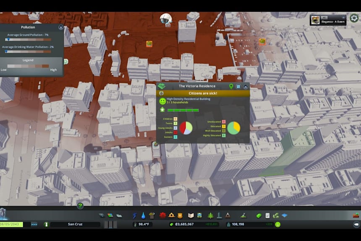Open the Landscaping shovel menu
361x241 pixels.
click(x=243, y=215)
